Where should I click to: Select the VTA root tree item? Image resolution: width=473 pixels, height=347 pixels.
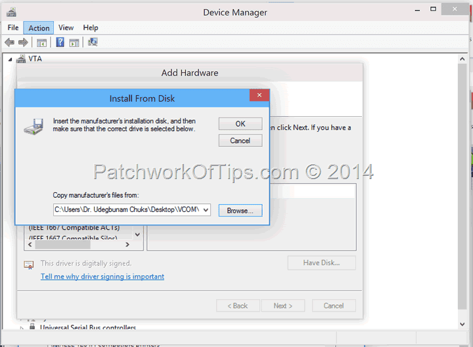coord(35,59)
